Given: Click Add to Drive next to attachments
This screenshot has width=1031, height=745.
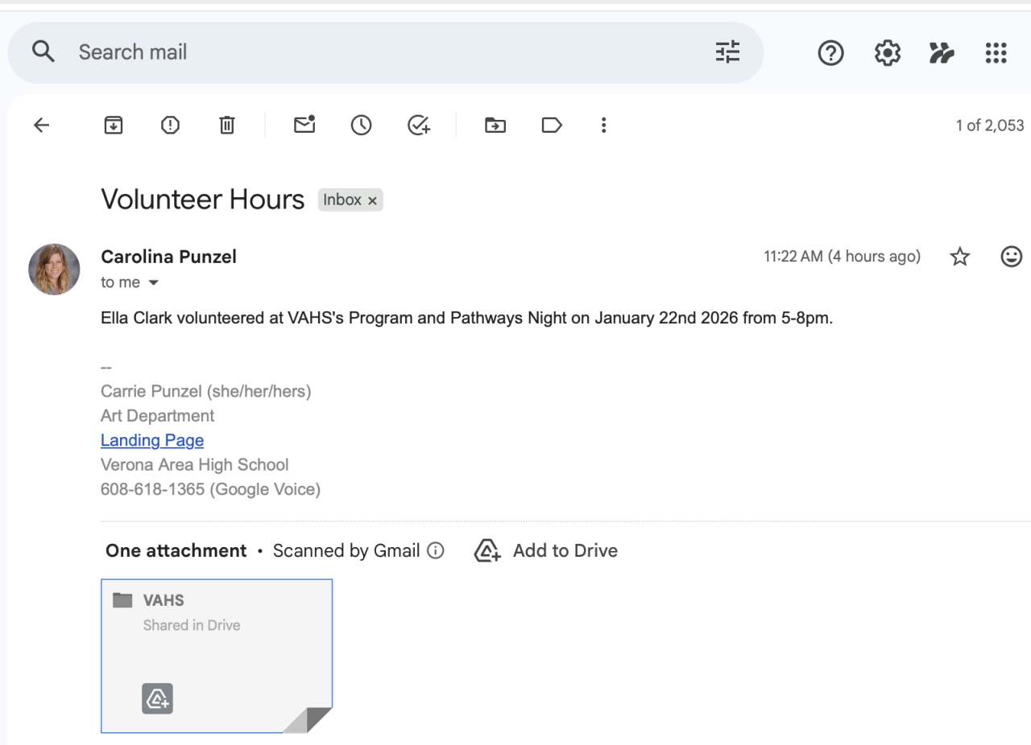Looking at the screenshot, I should coord(547,551).
